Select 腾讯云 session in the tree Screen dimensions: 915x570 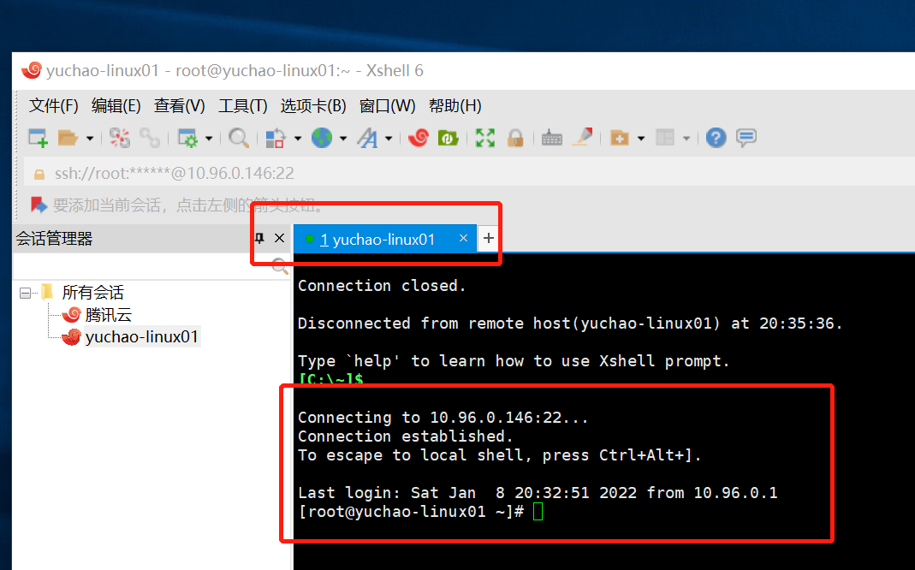(x=108, y=315)
